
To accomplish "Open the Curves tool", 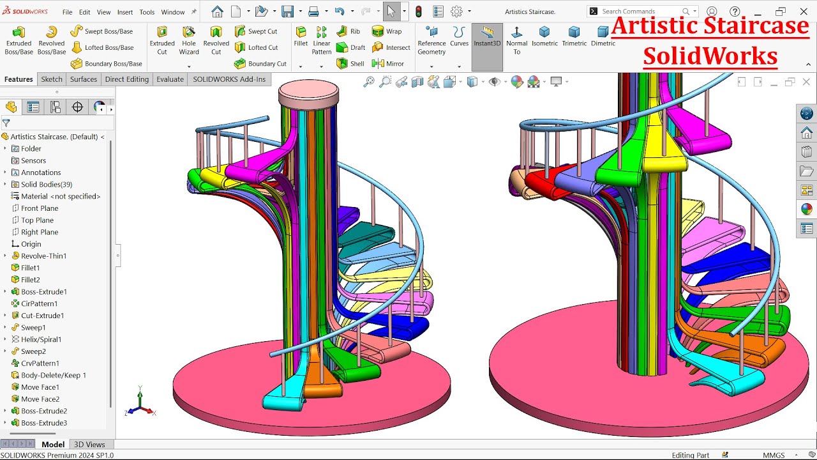I will click(x=459, y=36).
